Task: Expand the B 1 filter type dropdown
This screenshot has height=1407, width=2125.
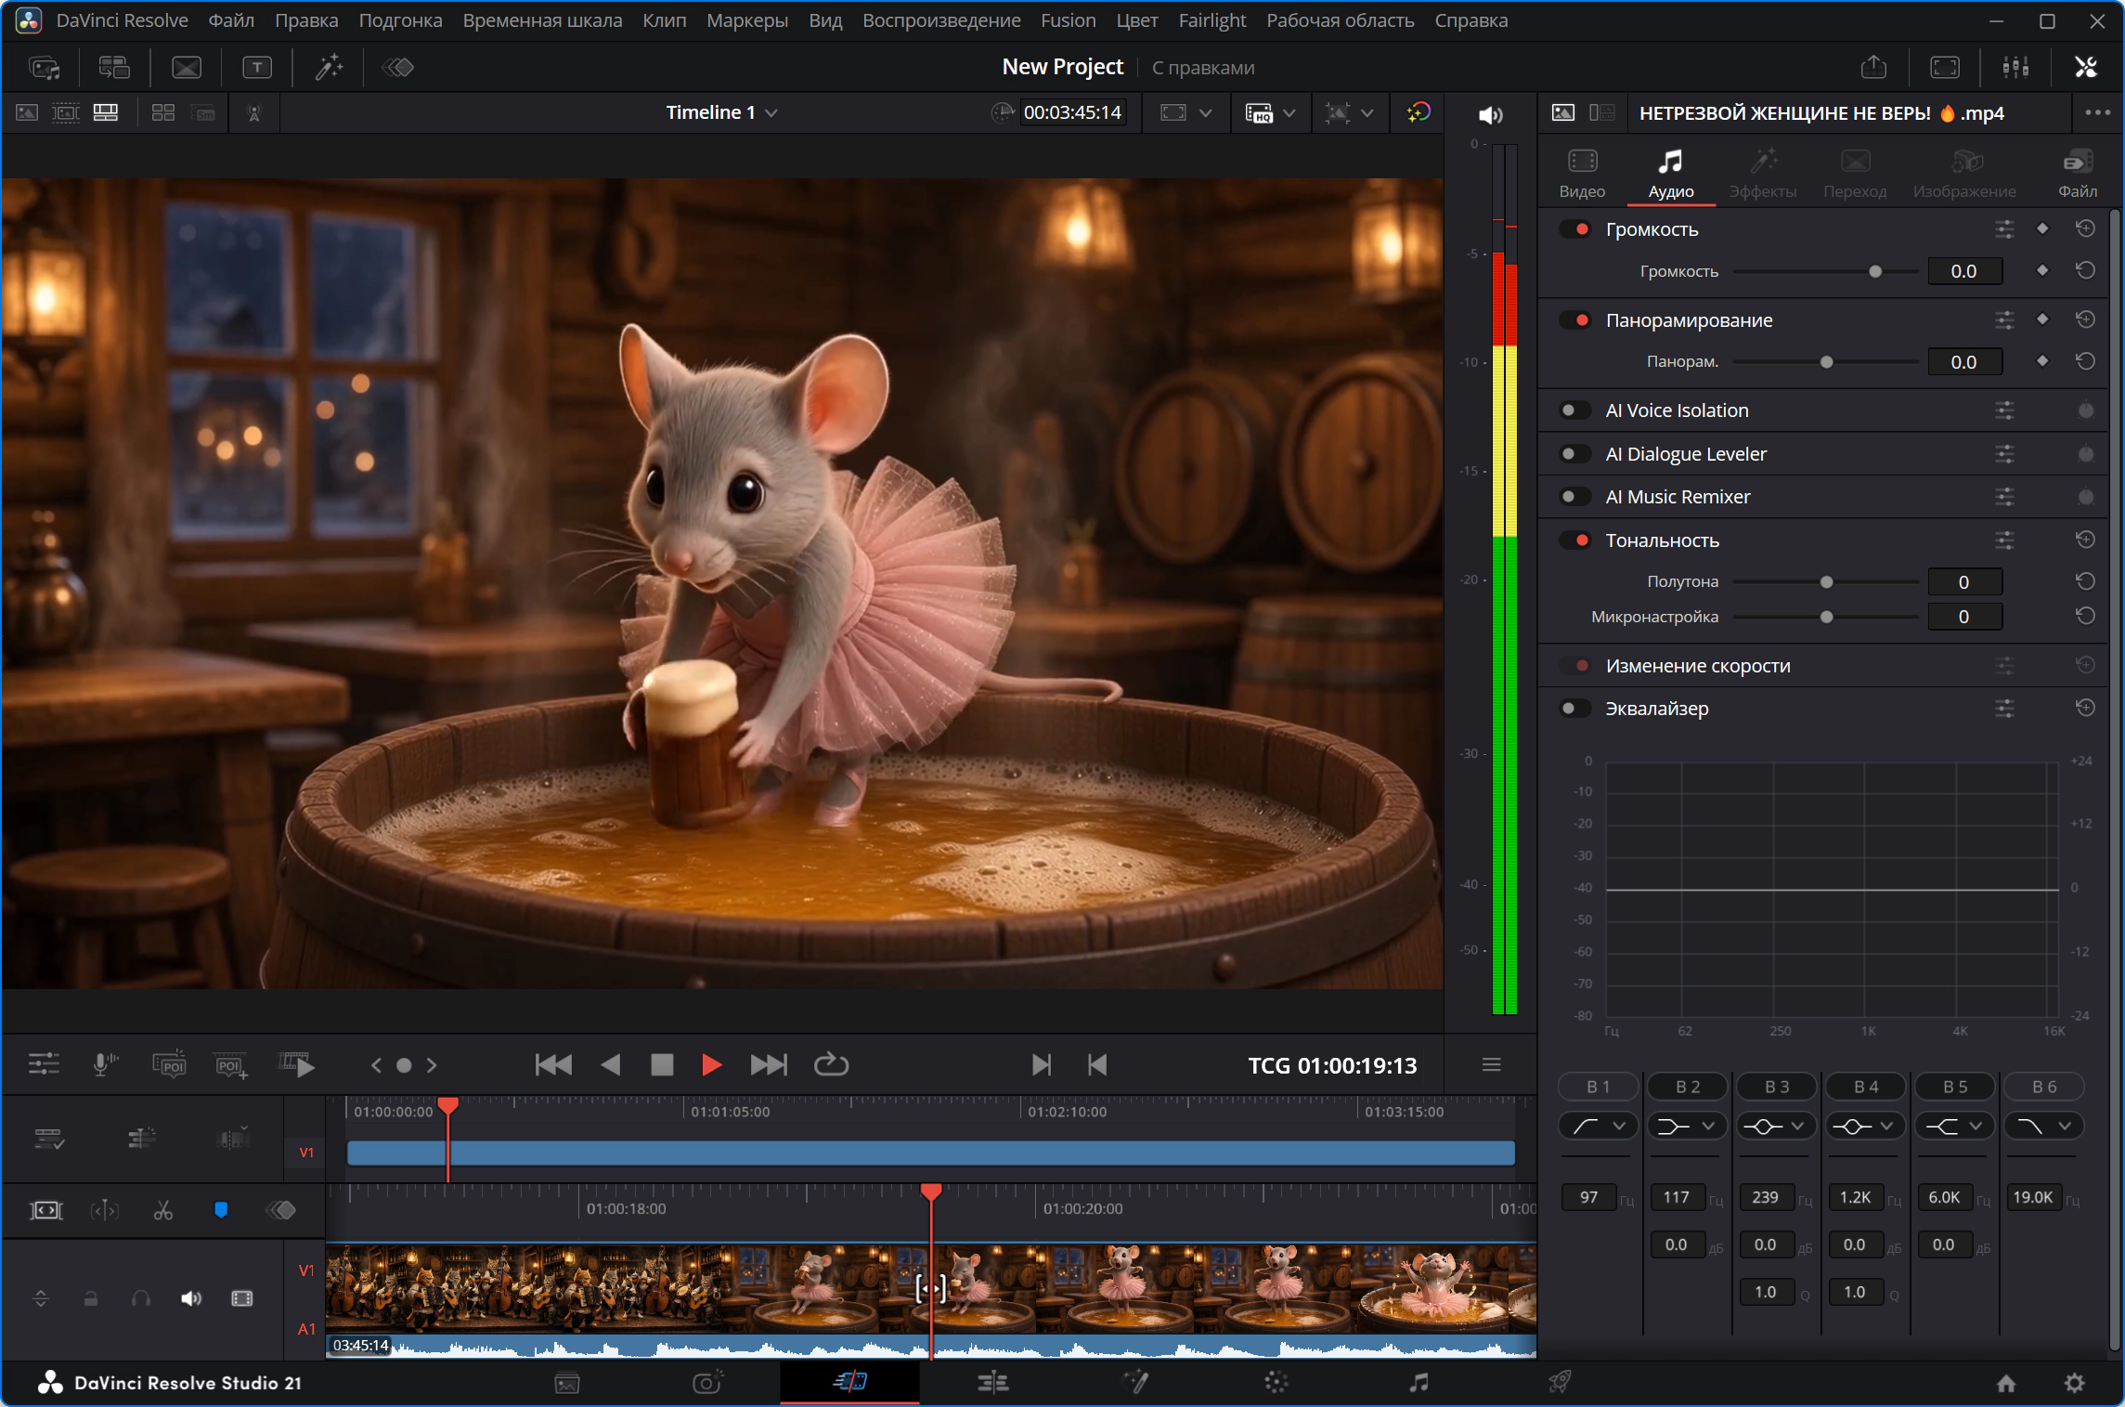Action: (1598, 1126)
